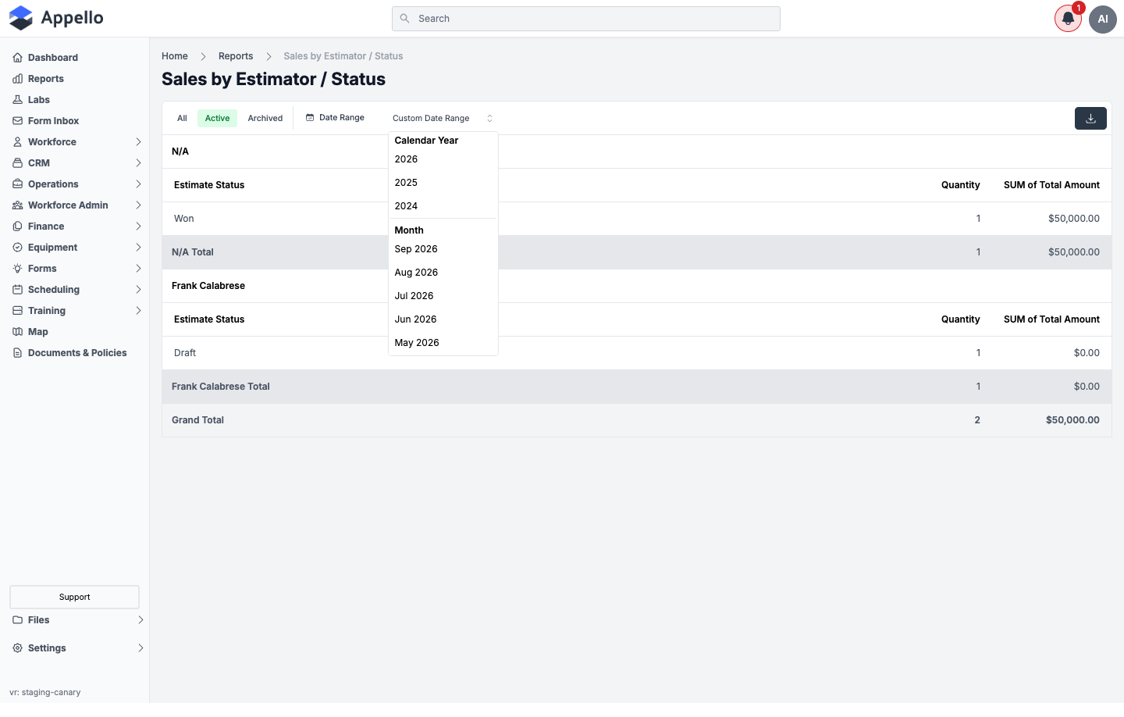Click the Training icon in sidebar
1124x717 pixels.
click(x=17, y=311)
